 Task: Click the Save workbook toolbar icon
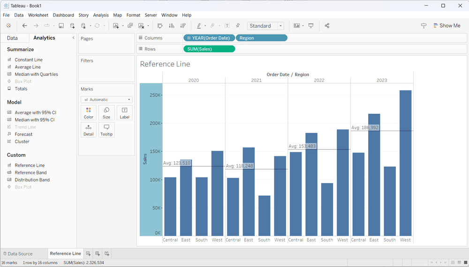click(61, 26)
